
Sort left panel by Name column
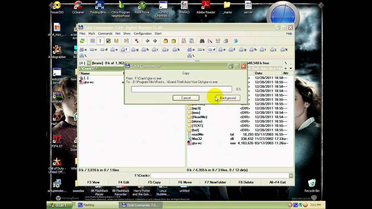pos(101,73)
